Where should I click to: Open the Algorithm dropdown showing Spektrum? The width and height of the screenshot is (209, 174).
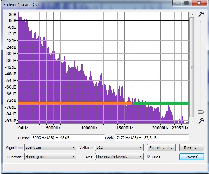[50, 148]
